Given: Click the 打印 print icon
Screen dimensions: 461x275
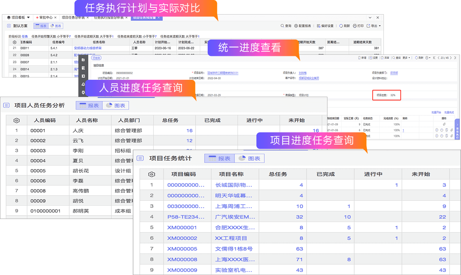Looking at the screenshot, I should pyautogui.click(x=355, y=26).
